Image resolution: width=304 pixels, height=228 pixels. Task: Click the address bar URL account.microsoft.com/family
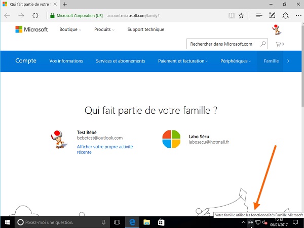pos(133,16)
